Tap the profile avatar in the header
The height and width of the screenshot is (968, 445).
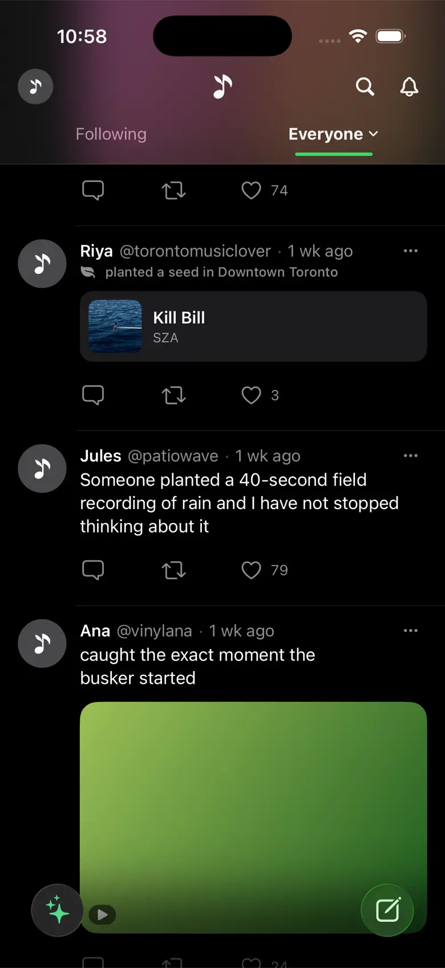(x=35, y=87)
